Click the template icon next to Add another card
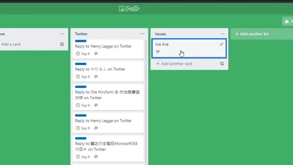Viewport: 293px width, 165px height. [x=222, y=63]
